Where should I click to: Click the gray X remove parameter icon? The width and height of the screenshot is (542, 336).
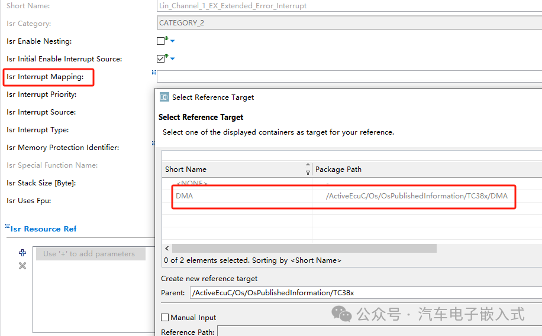click(x=22, y=266)
